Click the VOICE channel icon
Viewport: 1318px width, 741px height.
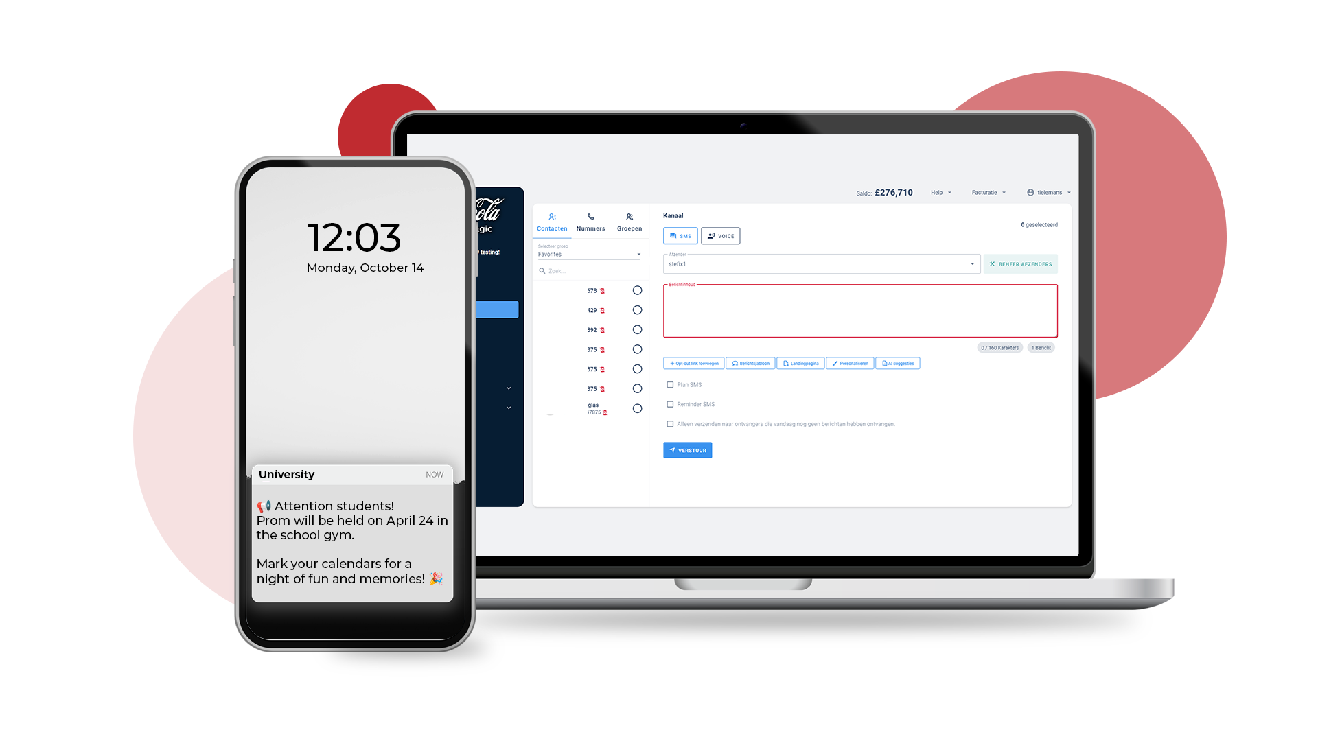pyautogui.click(x=721, y=235)
